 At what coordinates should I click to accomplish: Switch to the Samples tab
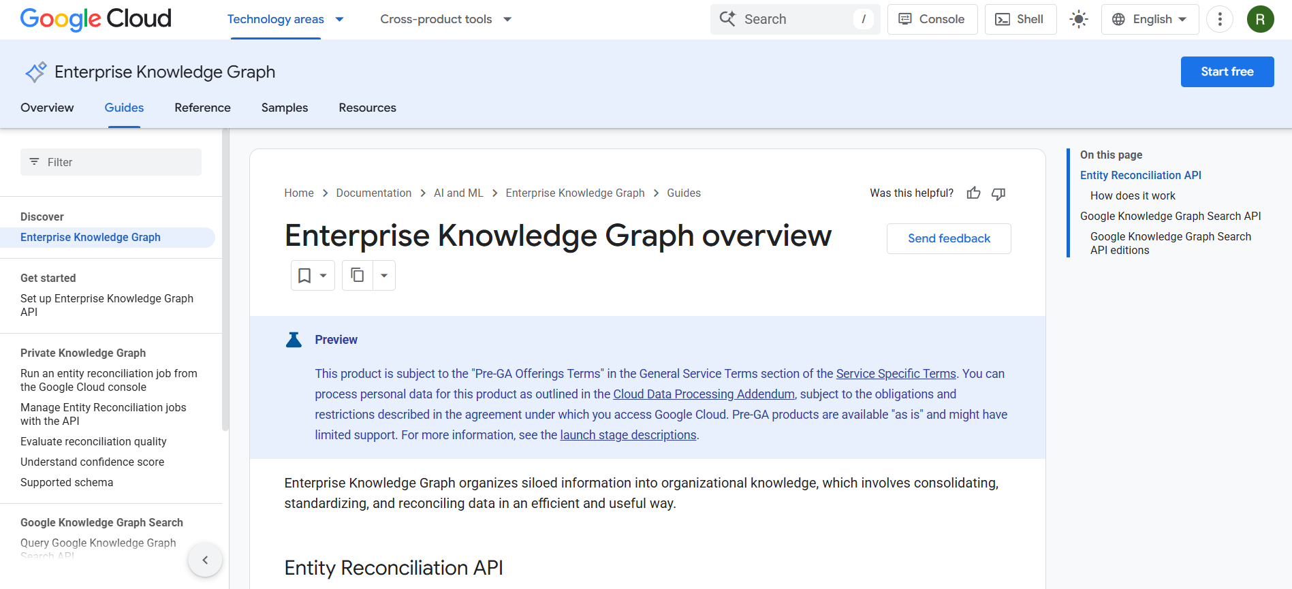[285, 108]
